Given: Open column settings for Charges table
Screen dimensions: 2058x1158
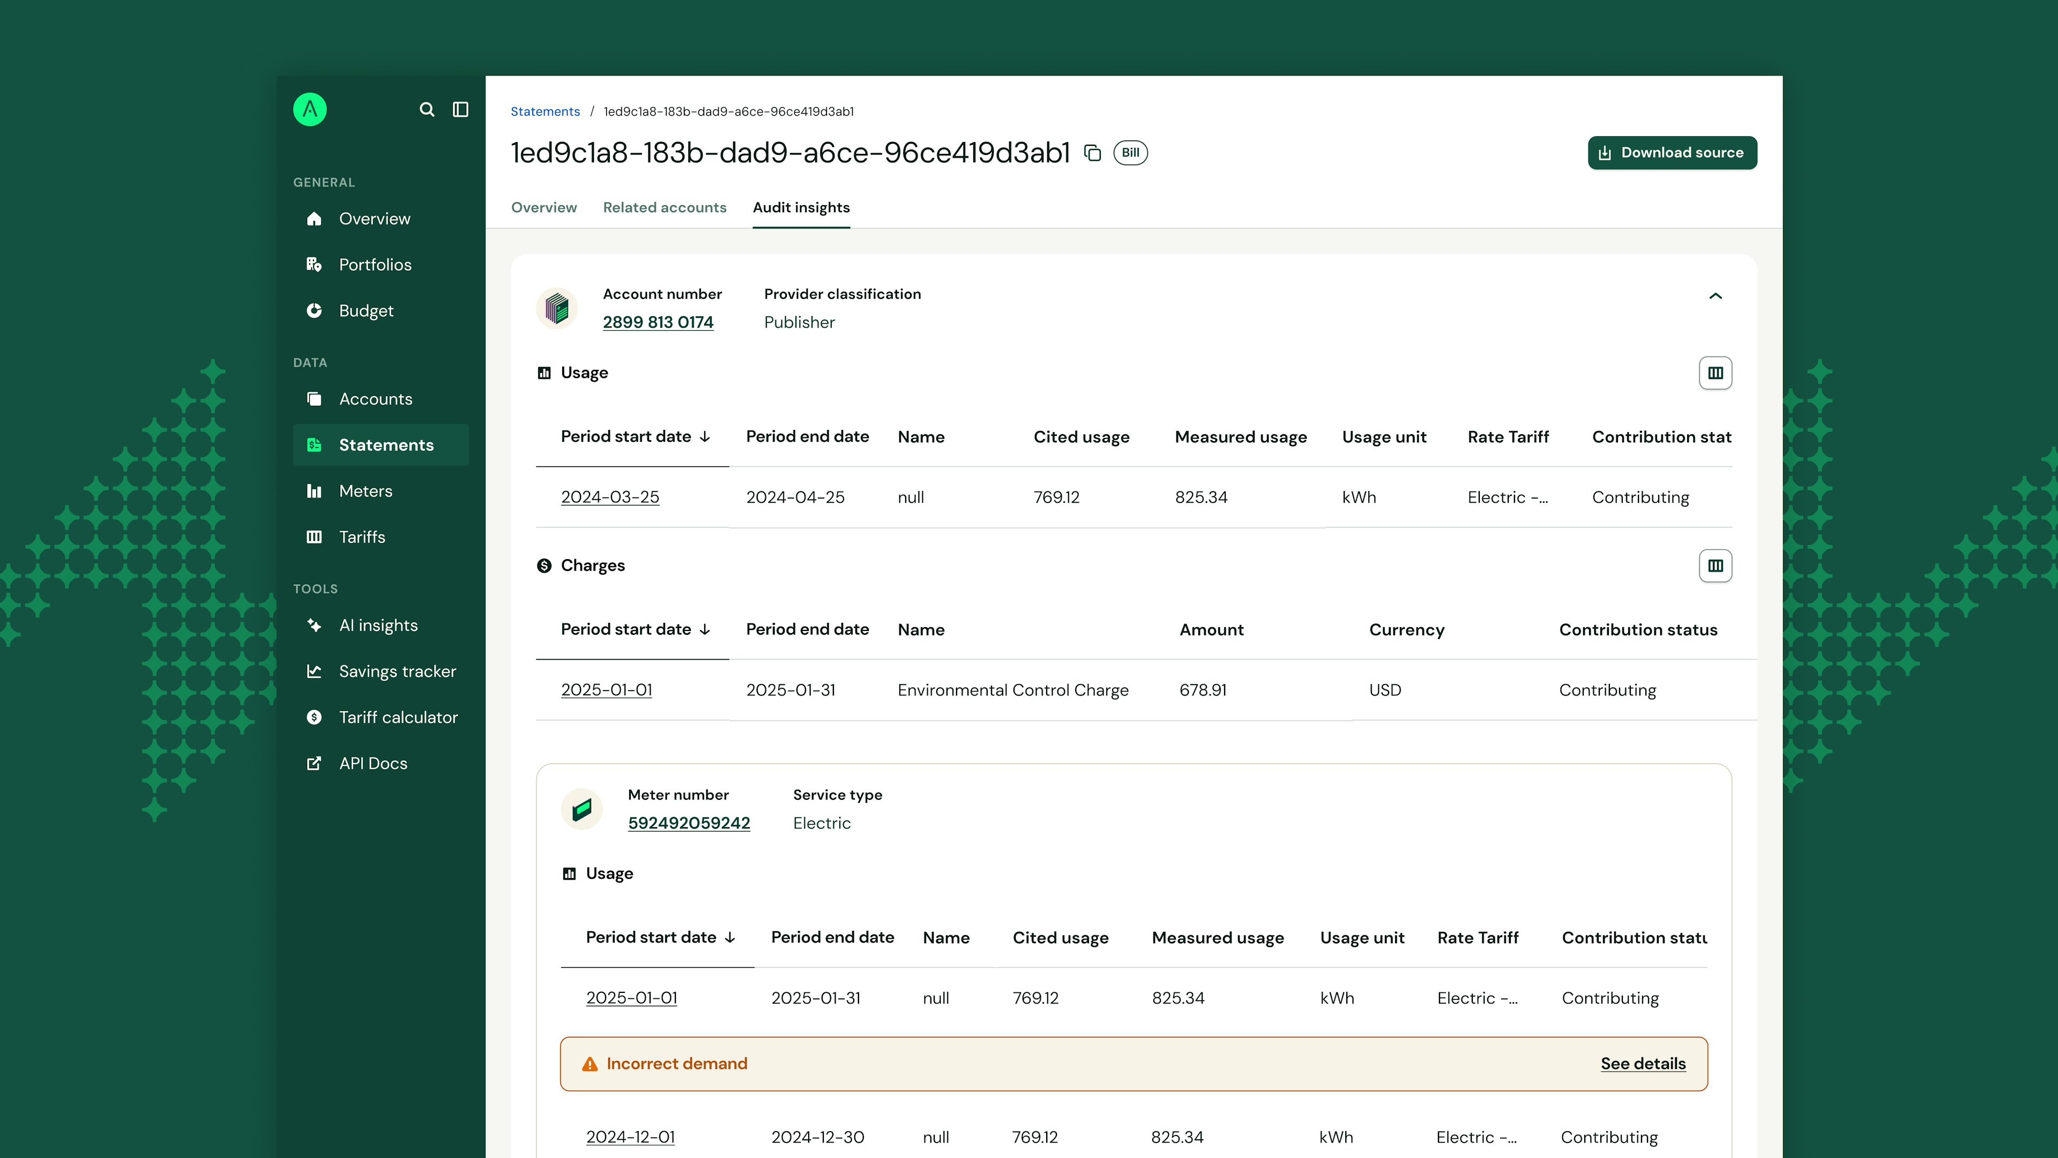Looking at the screenshot, I should click(1714, 566).
